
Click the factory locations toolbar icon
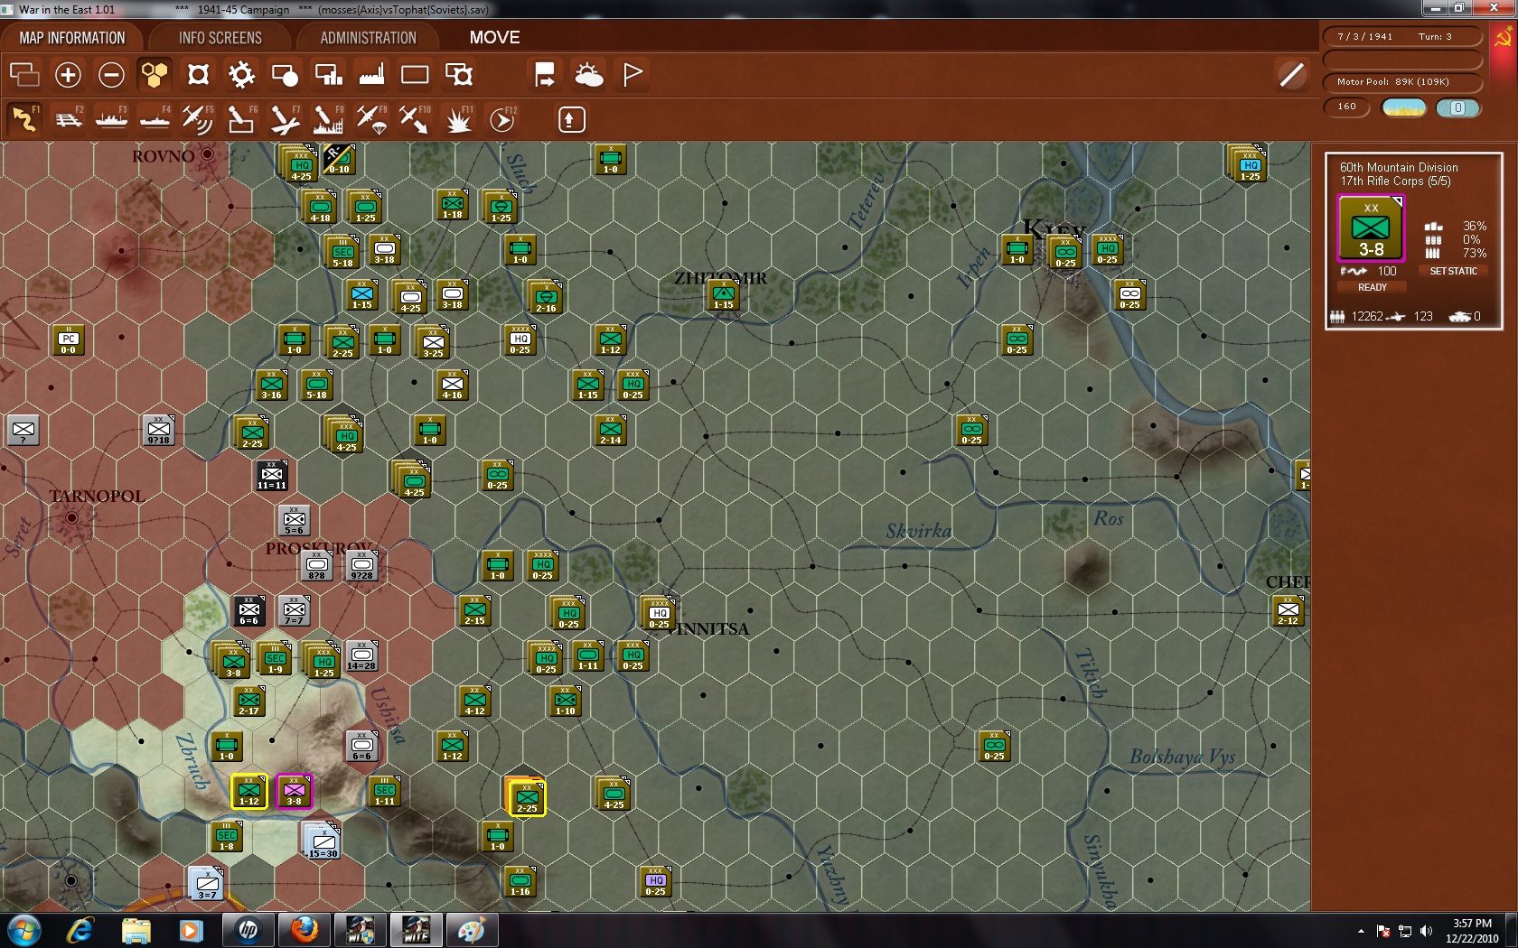point(371,75)
